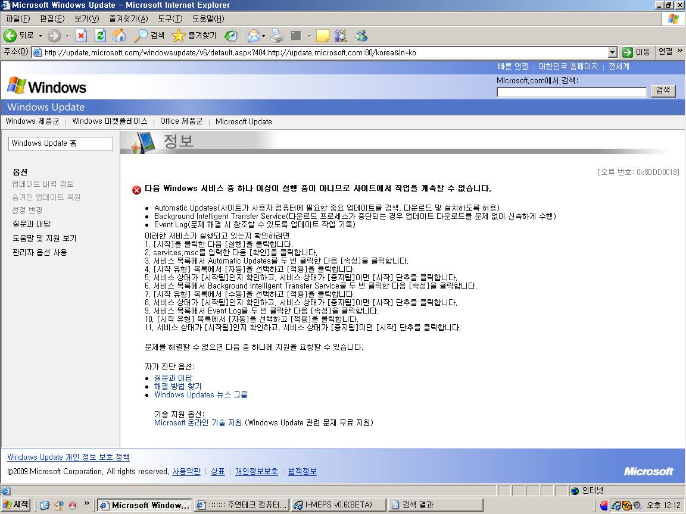Click the red round quick launch icon

73,505
